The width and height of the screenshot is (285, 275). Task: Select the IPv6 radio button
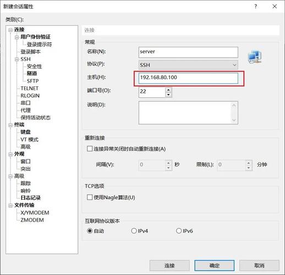point(179,230)
